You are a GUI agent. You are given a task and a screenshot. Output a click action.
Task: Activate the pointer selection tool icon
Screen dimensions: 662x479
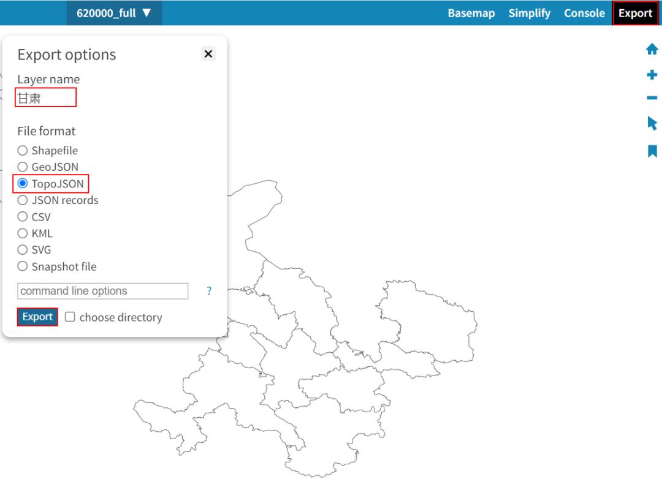[x=652, y=123]
